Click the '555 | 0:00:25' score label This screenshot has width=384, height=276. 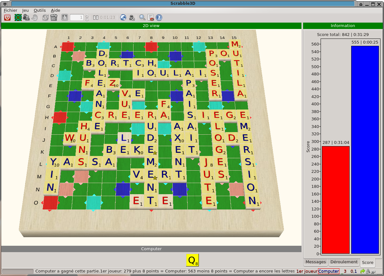click(x=365, y=42)
